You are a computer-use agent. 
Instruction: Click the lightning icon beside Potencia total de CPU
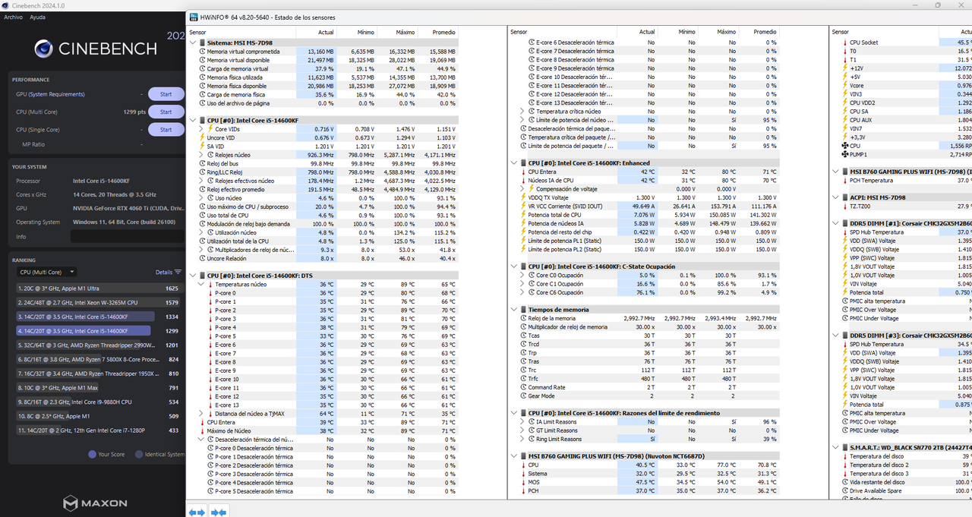tap(522, 215)
